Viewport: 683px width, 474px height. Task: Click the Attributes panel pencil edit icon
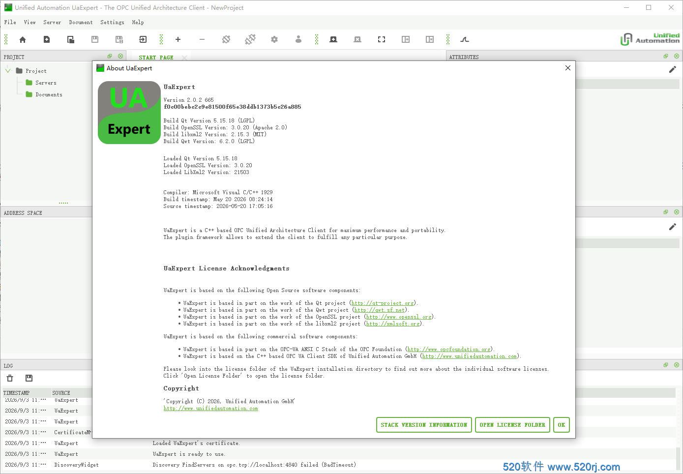pos(672,70)
